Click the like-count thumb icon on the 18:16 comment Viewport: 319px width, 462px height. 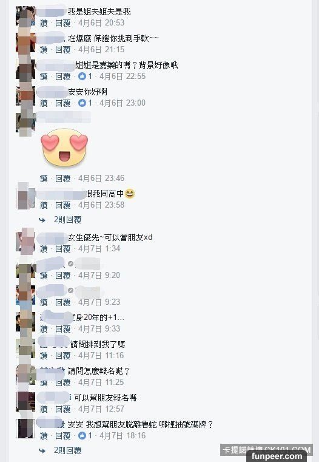(82, 435)
